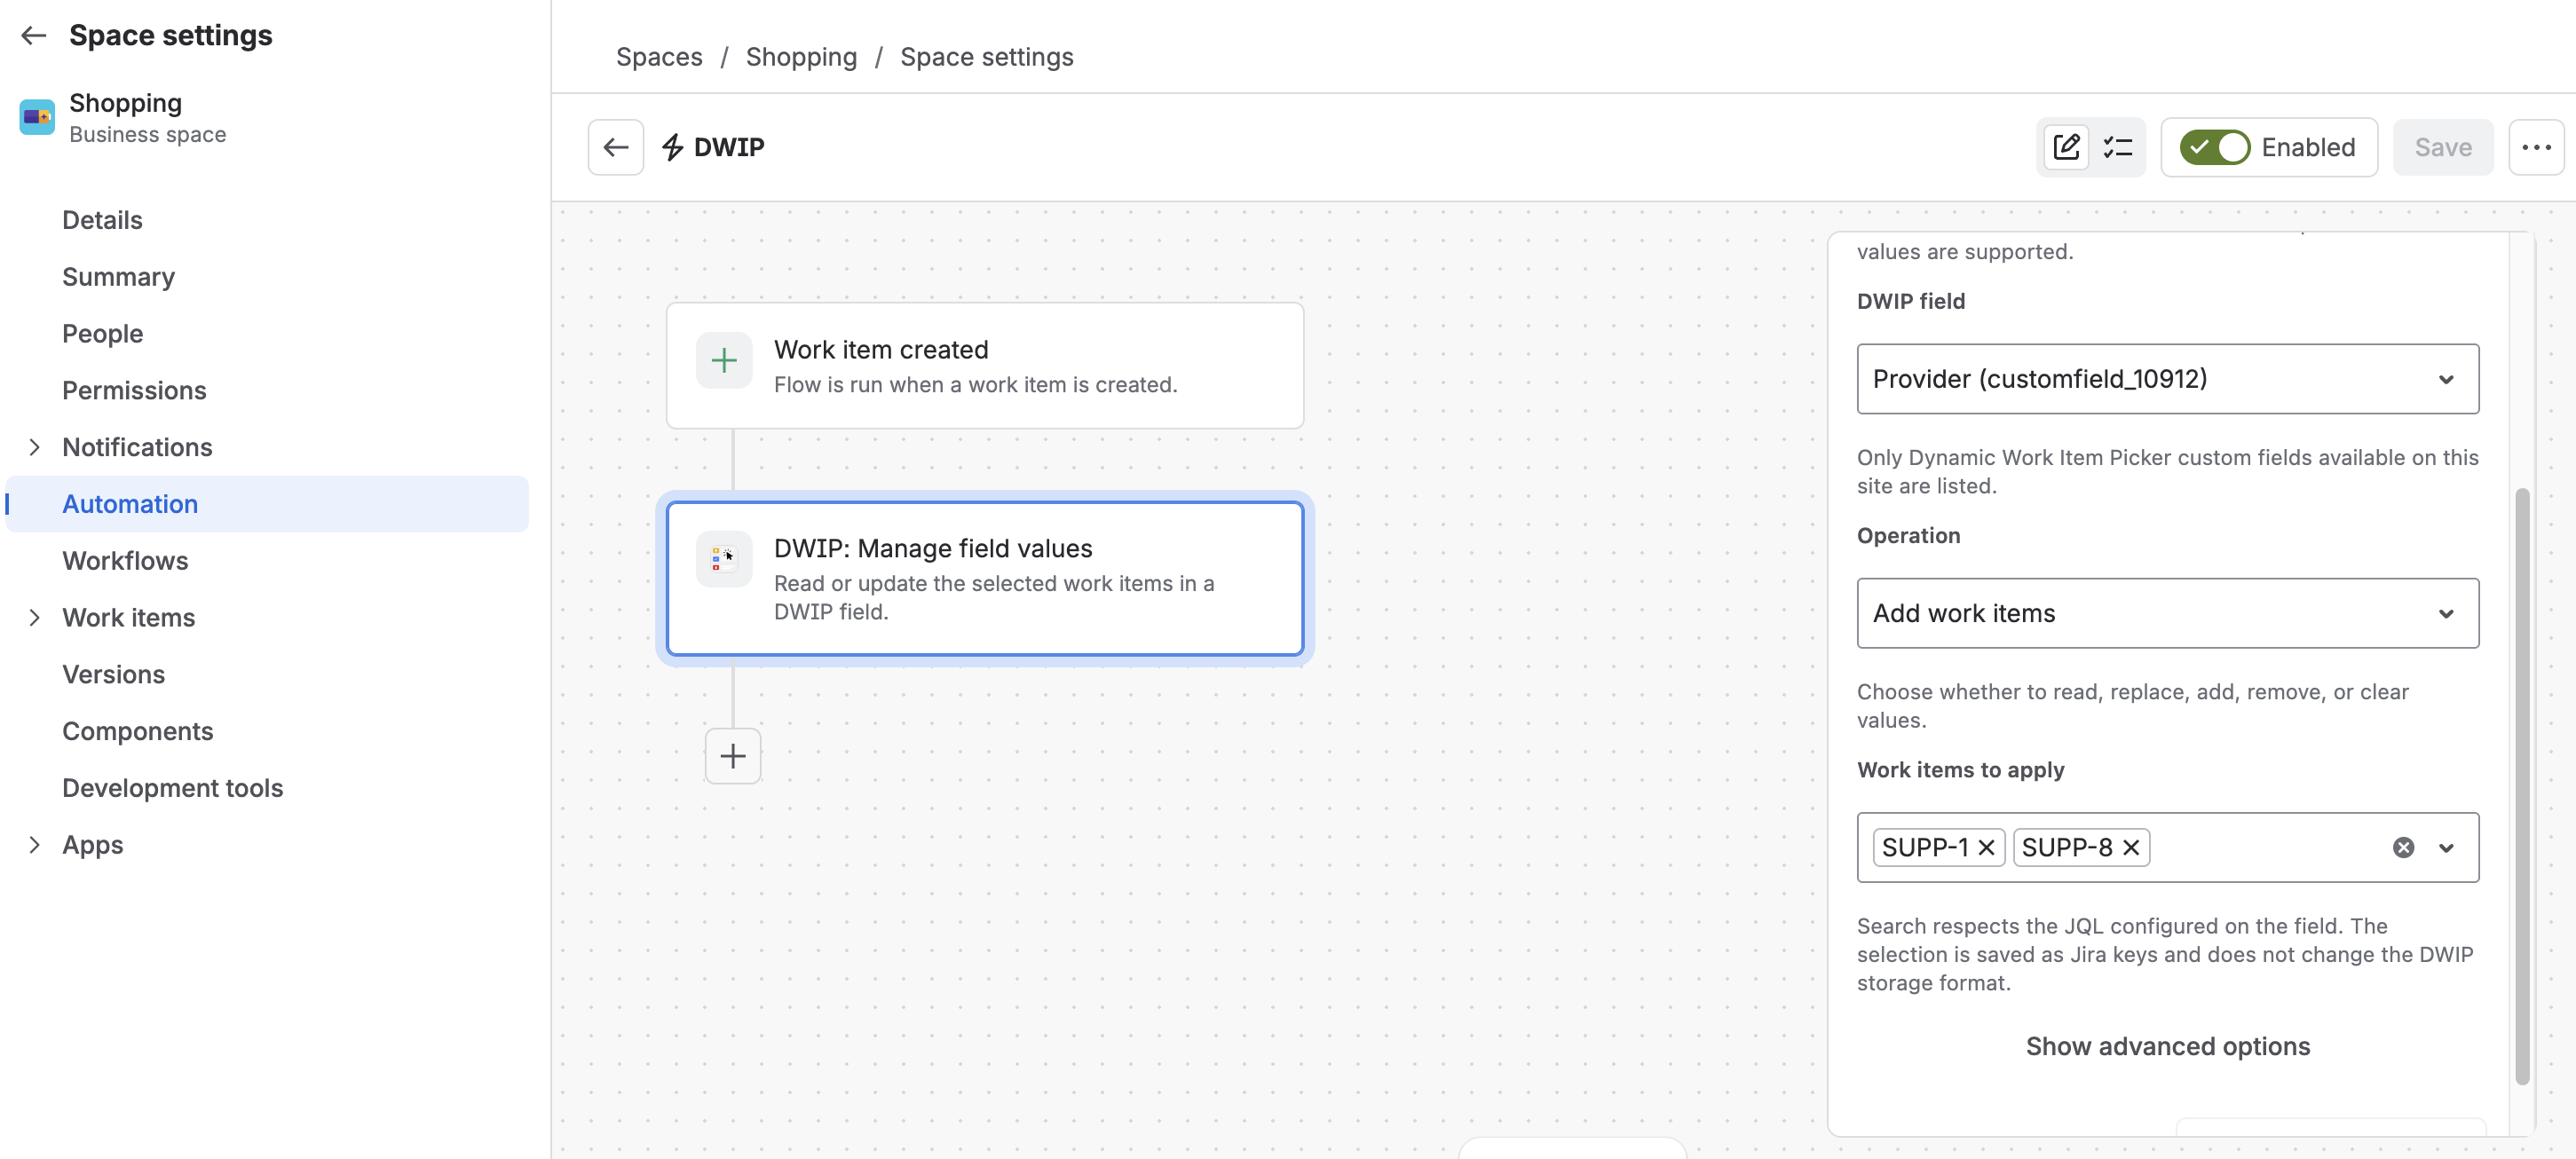Select the Automation menu item

pos(268,504)
